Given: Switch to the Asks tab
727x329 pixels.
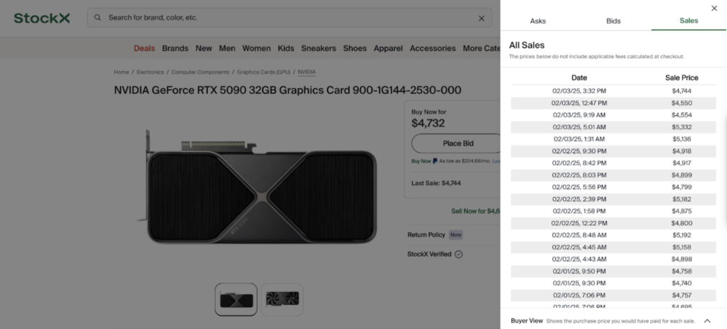Looking at the screenshot, I should coord(538,21).
